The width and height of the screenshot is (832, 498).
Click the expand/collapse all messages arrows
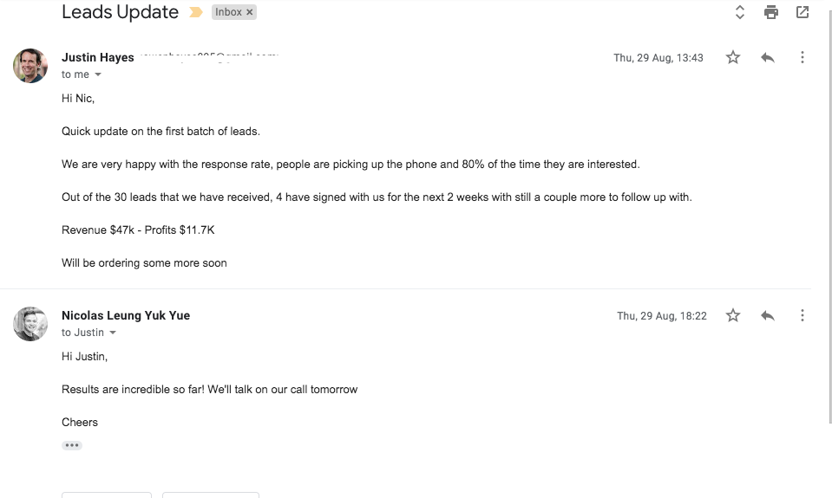(740, 12)
